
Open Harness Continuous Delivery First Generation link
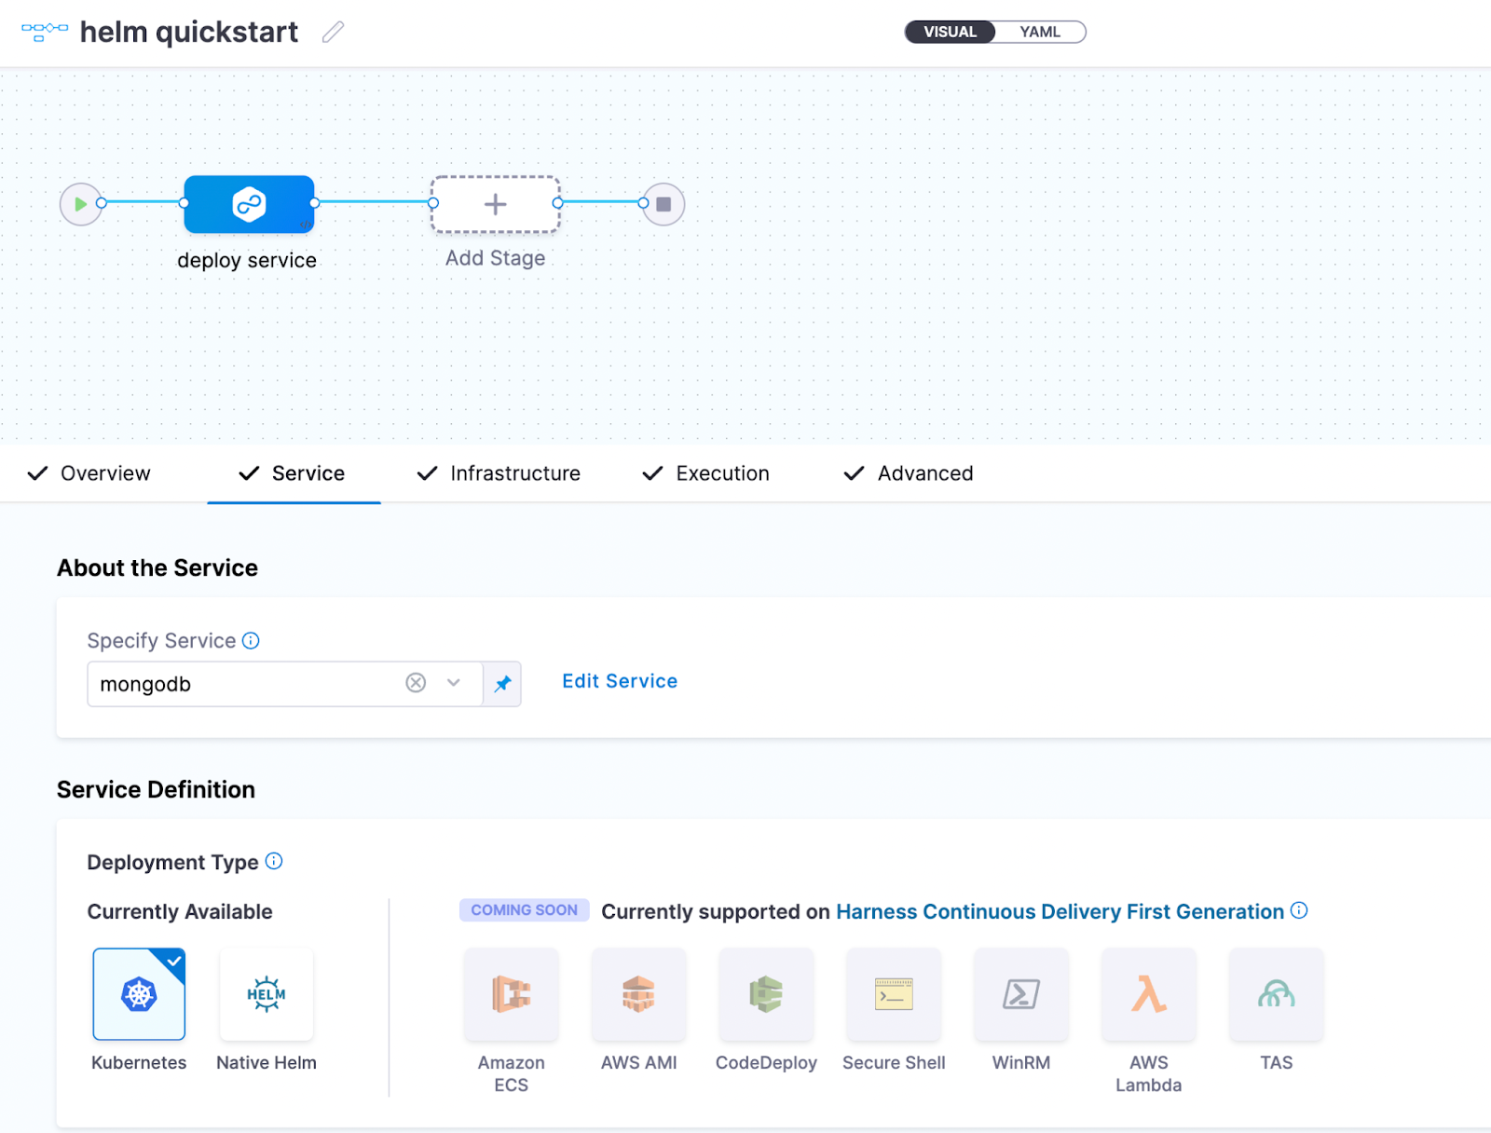tap(1060, 911)
